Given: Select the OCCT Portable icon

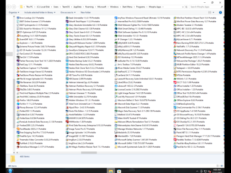Looking at the screenshot, I should 175,82.
